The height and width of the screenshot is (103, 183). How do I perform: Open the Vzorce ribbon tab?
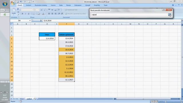point(53,5)
